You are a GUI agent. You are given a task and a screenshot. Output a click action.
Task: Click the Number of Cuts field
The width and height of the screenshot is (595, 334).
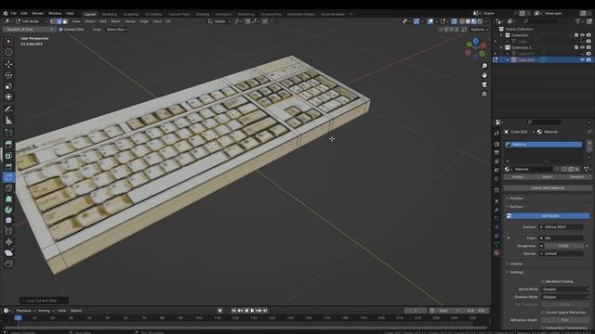pos(29,29)
